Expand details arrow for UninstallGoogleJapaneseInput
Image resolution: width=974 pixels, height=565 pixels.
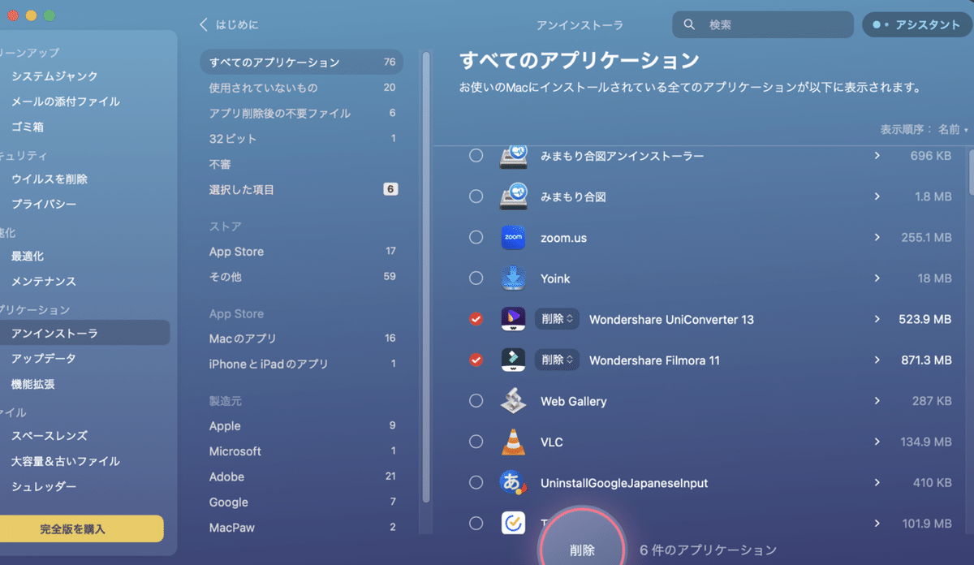[x=877, y=482]
